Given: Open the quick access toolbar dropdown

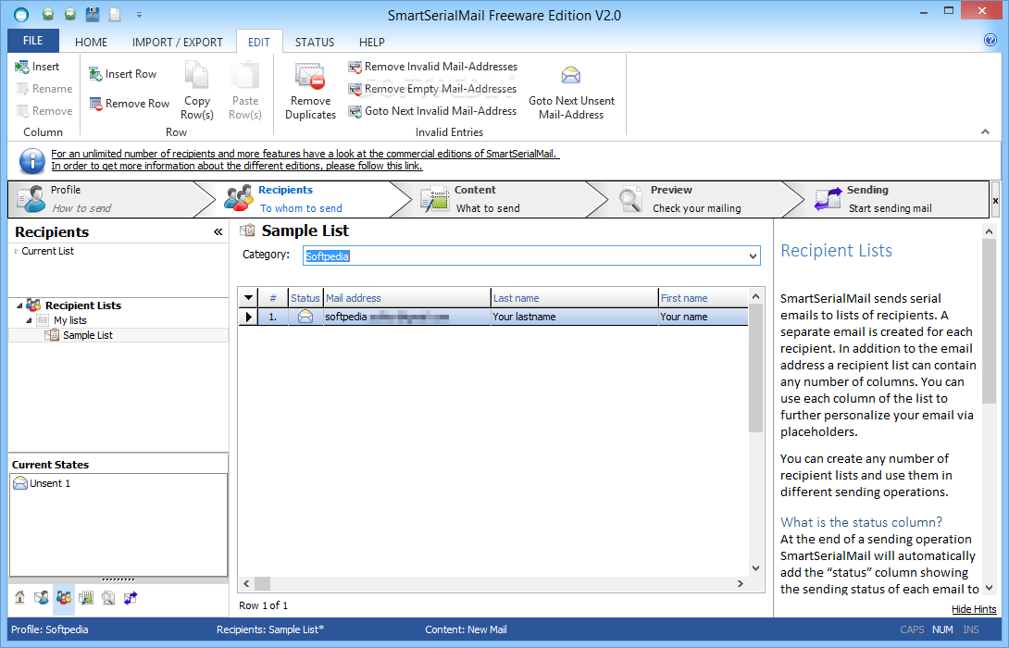Looking at the screenshot, I should point(138,14).
